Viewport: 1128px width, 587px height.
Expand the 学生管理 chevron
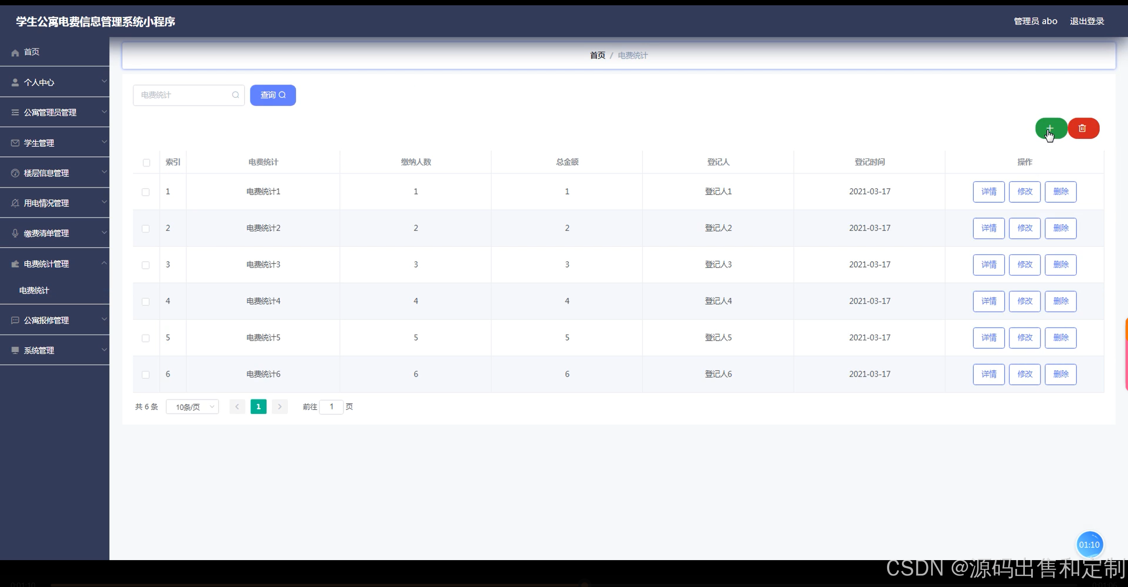104,141
